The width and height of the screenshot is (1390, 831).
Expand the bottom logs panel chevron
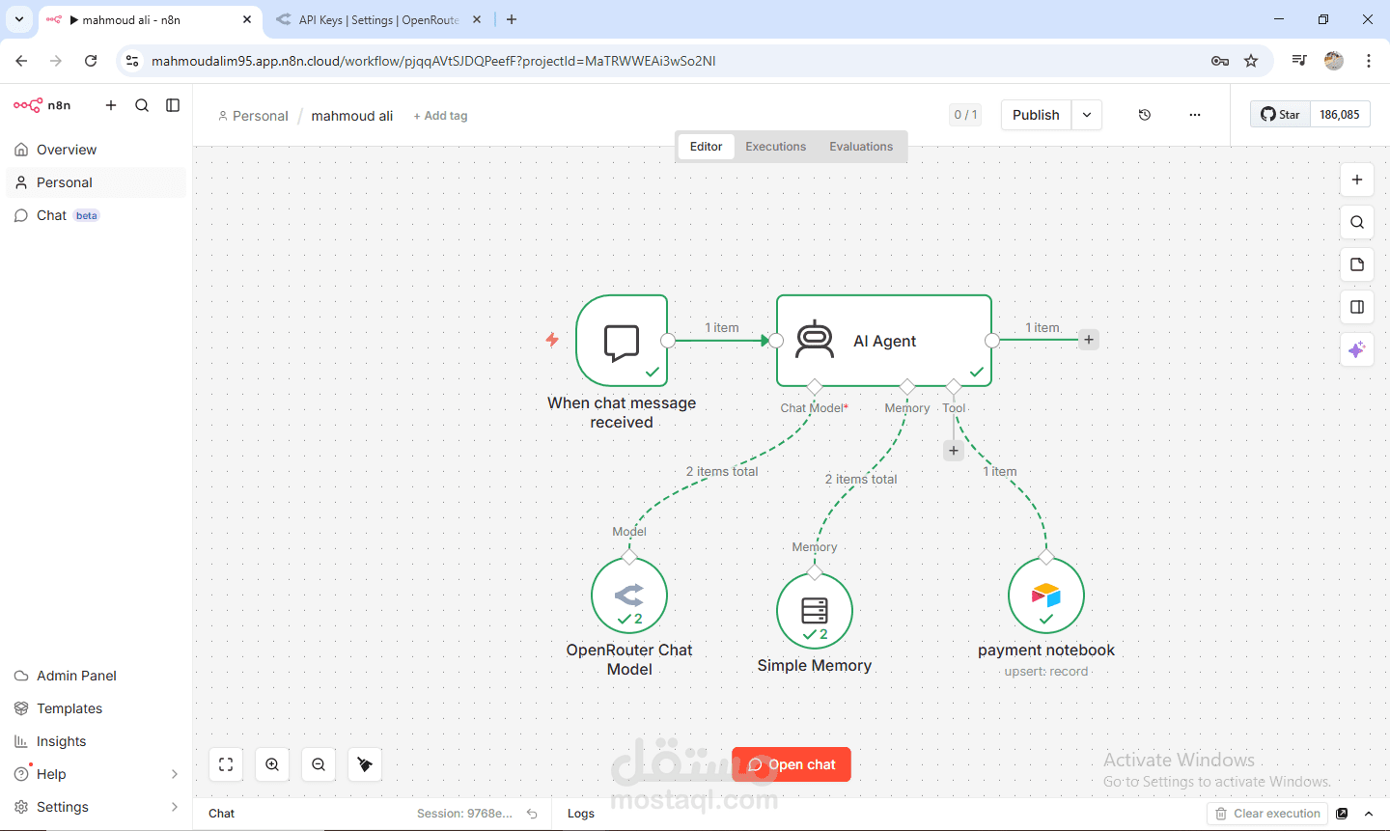click(1369, 814)
